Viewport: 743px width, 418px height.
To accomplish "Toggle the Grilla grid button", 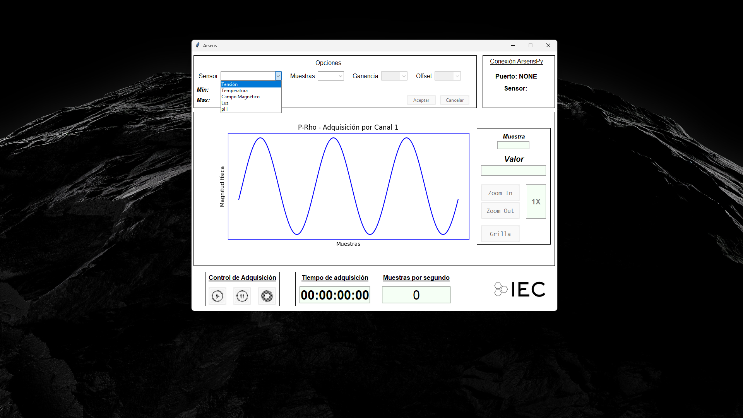I will pyautogui.click(x=500, y=234).
